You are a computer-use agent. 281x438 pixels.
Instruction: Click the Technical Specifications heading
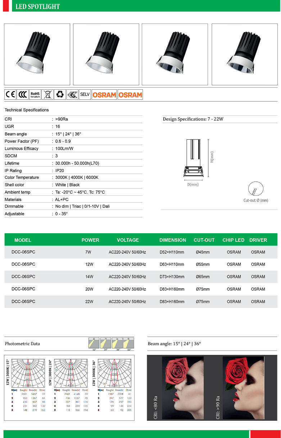coord(27,110)
